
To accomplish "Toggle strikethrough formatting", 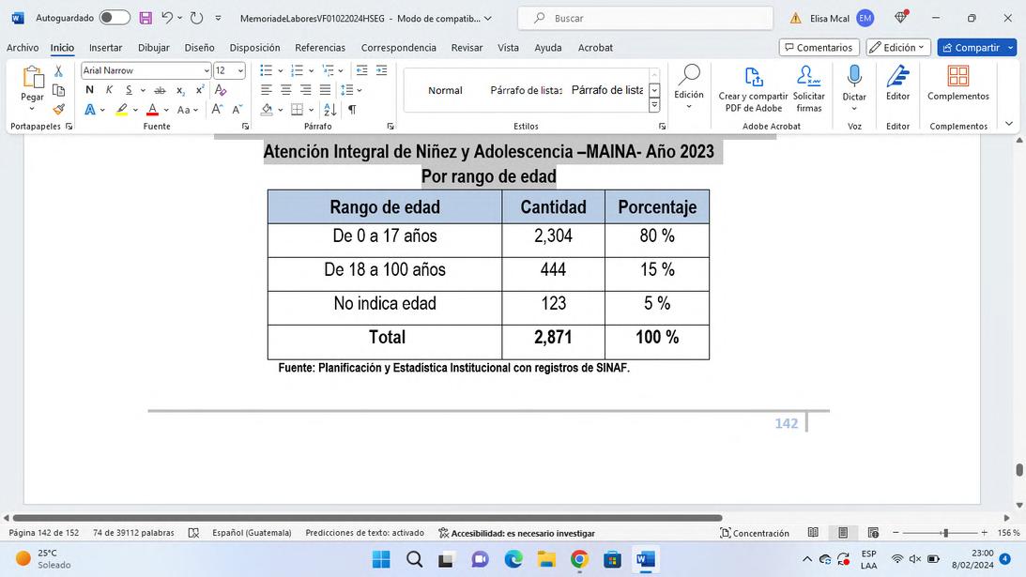I will (160, 90).
